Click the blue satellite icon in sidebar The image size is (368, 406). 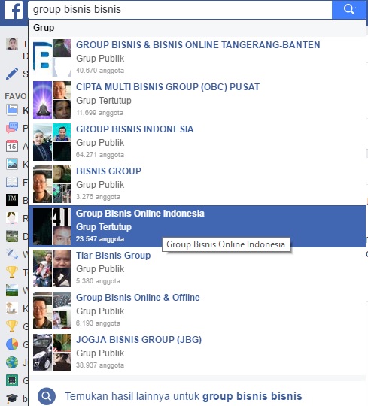coord(12,254)
